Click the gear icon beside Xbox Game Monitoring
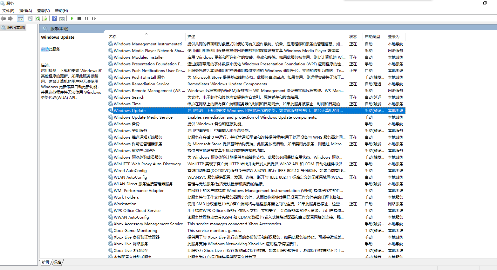Screen dimensions: 497x270 point(110,230)
